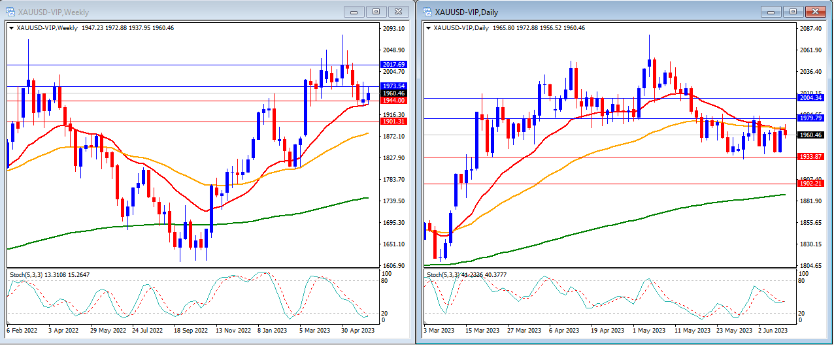Click the 1902.21 red price label on Daily

(x=810, y=184)
